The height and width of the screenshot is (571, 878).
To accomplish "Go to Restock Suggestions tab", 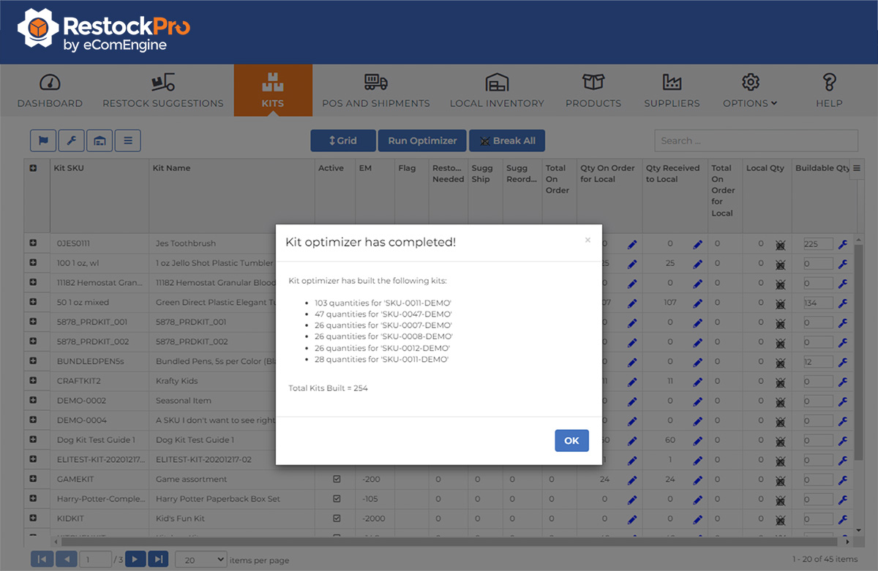I will (163, 91).
